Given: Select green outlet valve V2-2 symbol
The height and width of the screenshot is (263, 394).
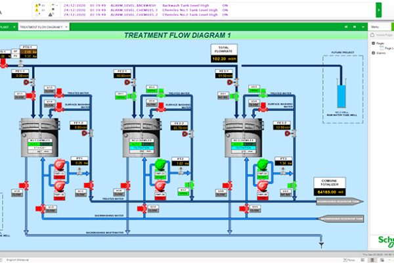Looking at the screenshot, I should tap(190, 185).
